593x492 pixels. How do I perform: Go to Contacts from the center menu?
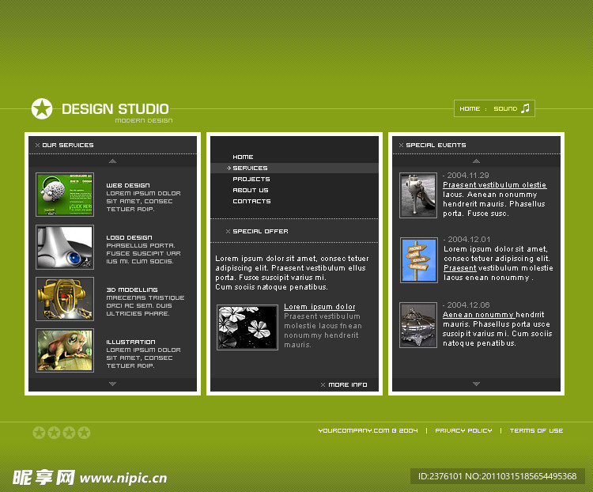[251, 202]
